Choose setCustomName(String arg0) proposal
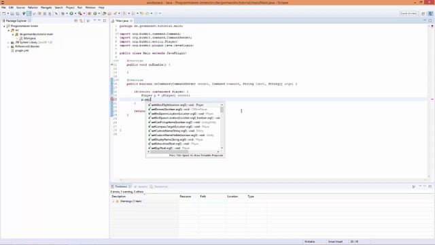 (x=184, y=131)
